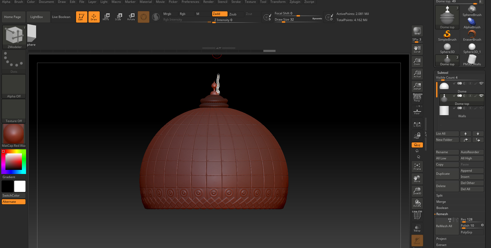The width and height of the screenshot is (491, 248).
Task: Click Rotate view icon in right shelf
Action: [417, 203]
